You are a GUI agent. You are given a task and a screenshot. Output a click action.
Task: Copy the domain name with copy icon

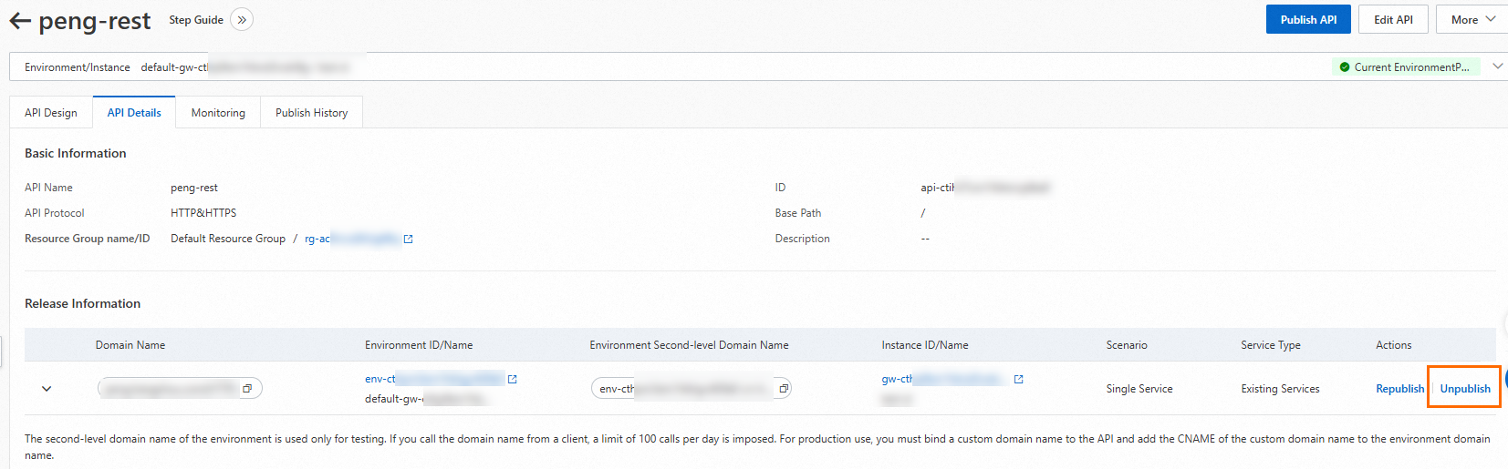point(247,389)
